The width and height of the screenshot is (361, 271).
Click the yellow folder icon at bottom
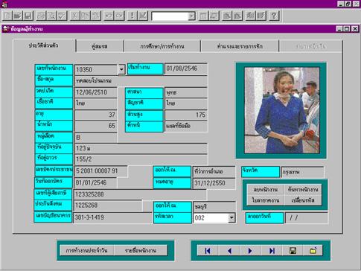(x=313, y=251)
